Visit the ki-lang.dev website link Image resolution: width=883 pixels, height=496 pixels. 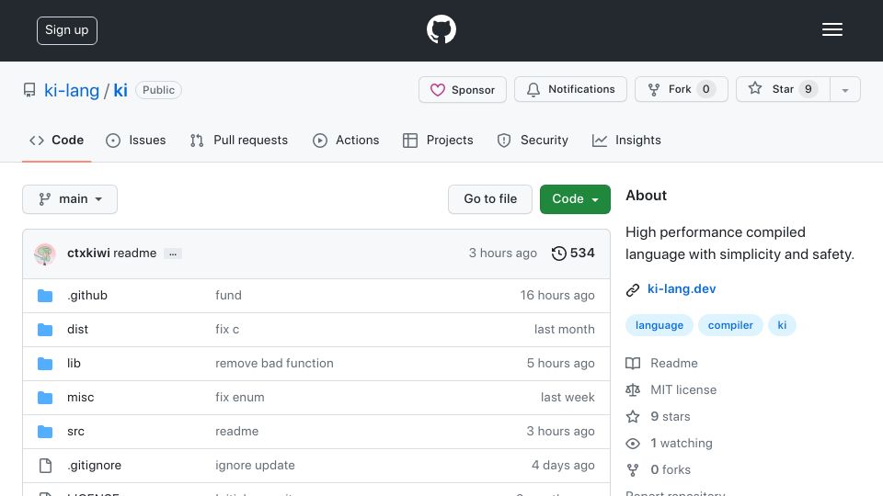(682, 289)
